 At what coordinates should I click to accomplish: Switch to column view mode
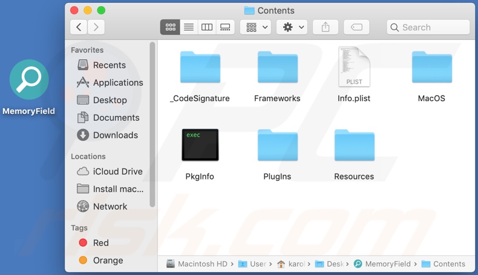point(207,27)
